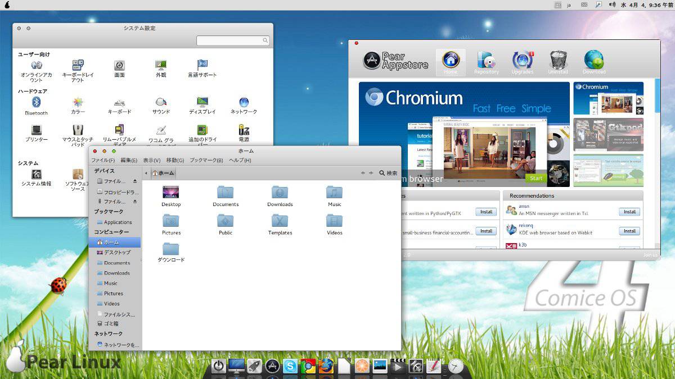The height and width of the screenshot is (379, 675).
Task: Click the Chromium small thumbnail in Appstore
Action: (x=608, y=98)
